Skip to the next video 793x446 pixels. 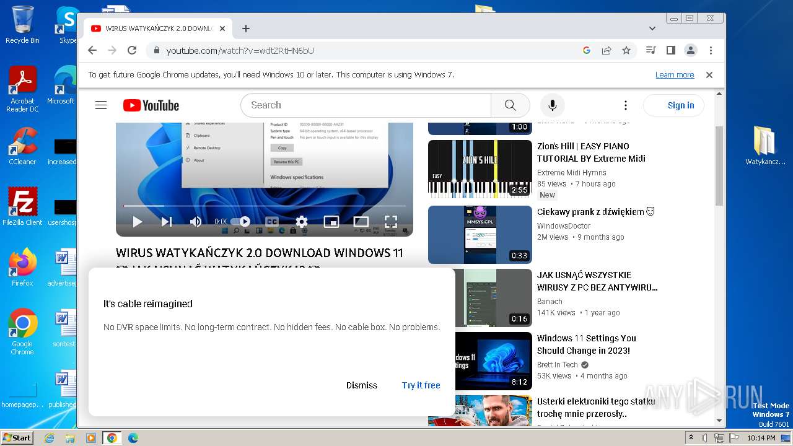[x=166, y=222]
